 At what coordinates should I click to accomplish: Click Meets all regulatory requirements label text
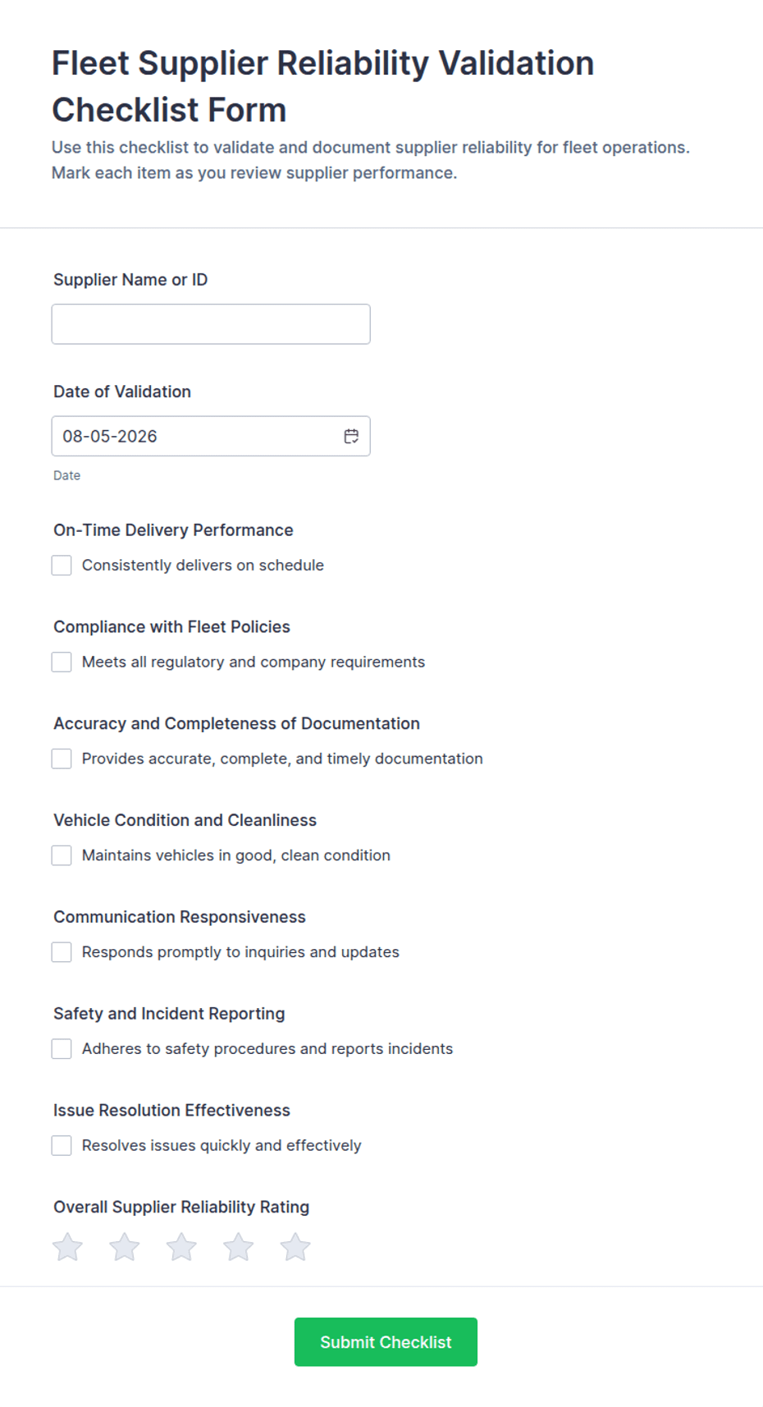(x=254, y=662)
